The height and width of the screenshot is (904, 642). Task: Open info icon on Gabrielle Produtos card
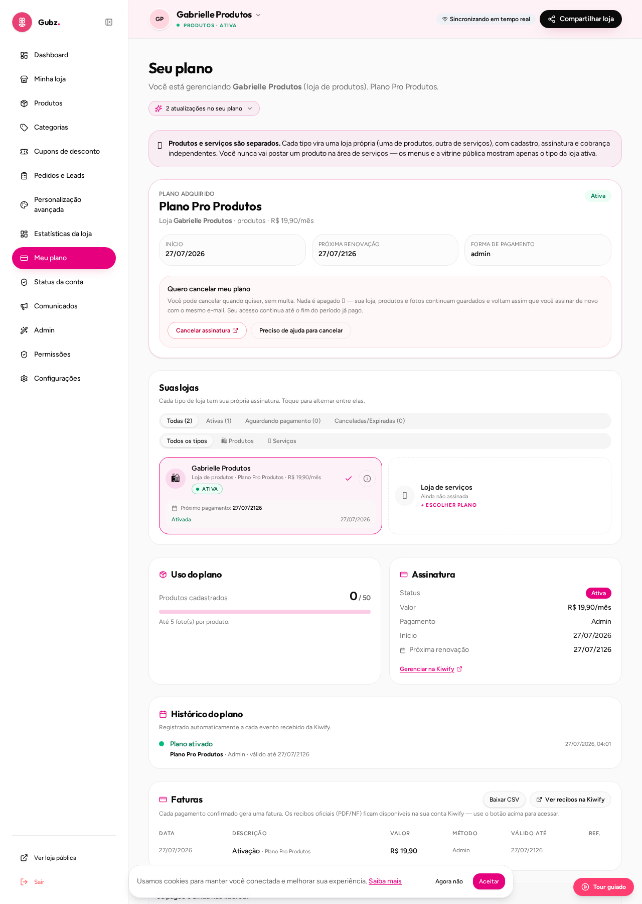pyautogui.click(x=367, y=479)
